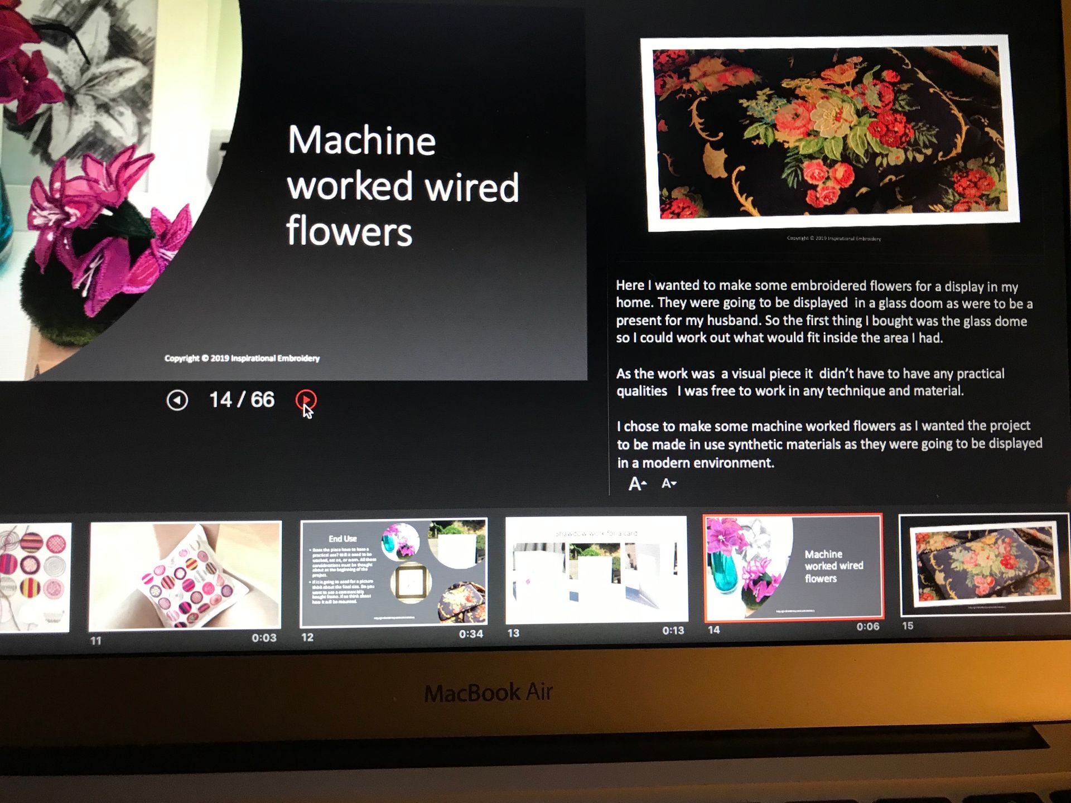Jump to the End Use slide thumbnail
This screenshot has height=803, width=1071.
tap(393, 572)
